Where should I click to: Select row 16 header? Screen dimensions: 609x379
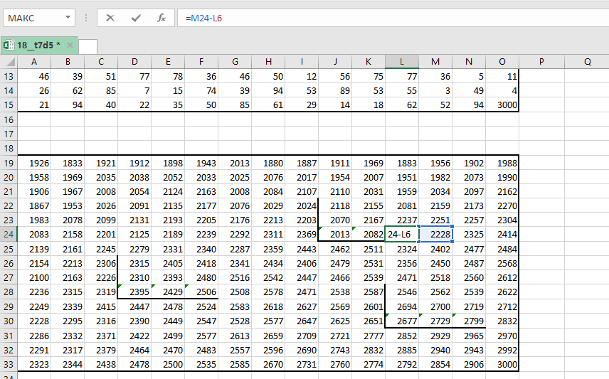[x=9, y=119]
